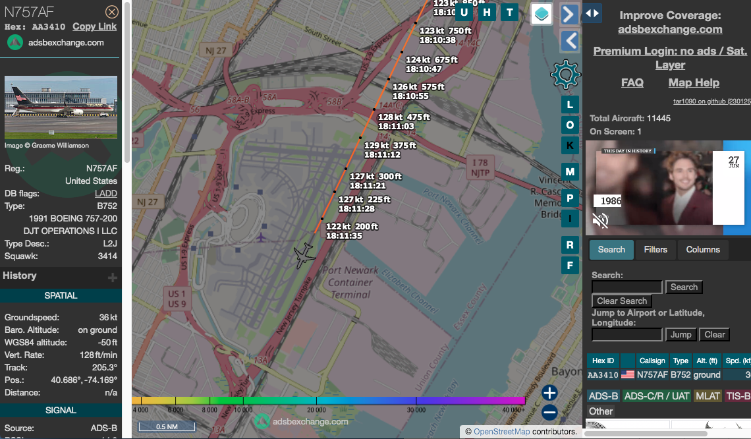
Task: Toggle the H map button
Action: point(487,13)
